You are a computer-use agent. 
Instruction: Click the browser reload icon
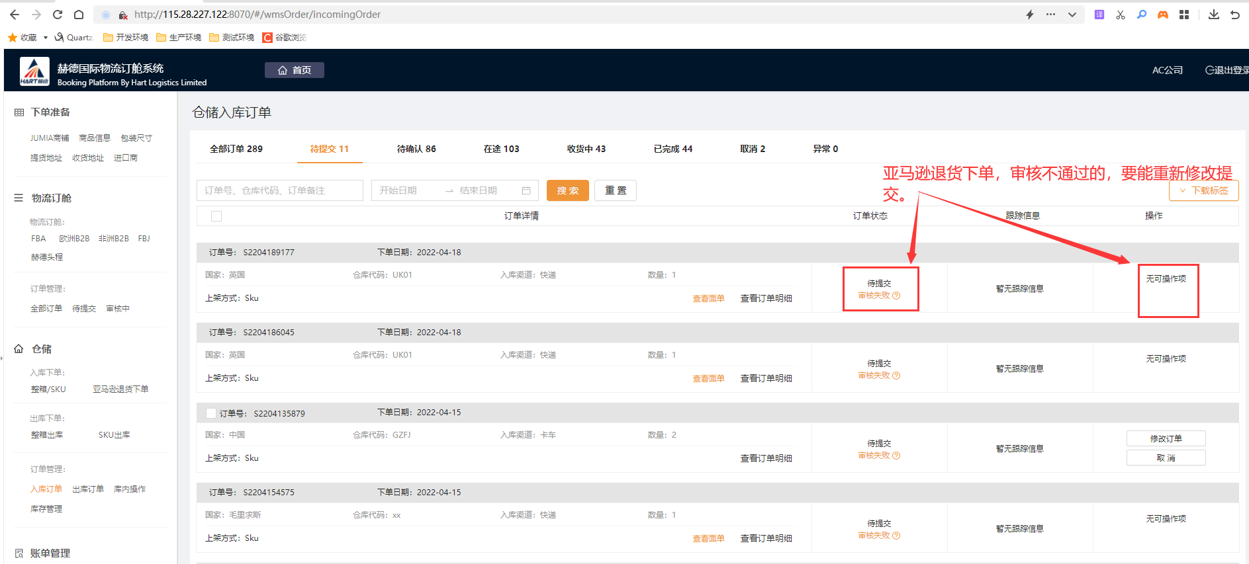click(58, 15)
